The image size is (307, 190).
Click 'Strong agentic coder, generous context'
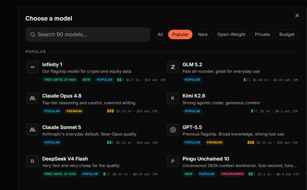pyautogui.click(x=221, y=103)
